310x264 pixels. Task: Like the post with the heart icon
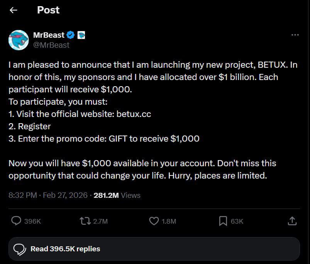coord(154,221)
